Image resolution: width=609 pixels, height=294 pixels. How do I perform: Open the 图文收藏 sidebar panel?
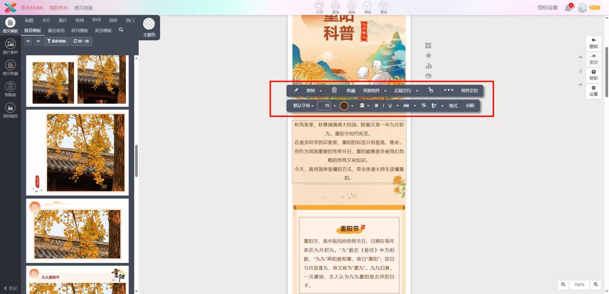(10, 68)
